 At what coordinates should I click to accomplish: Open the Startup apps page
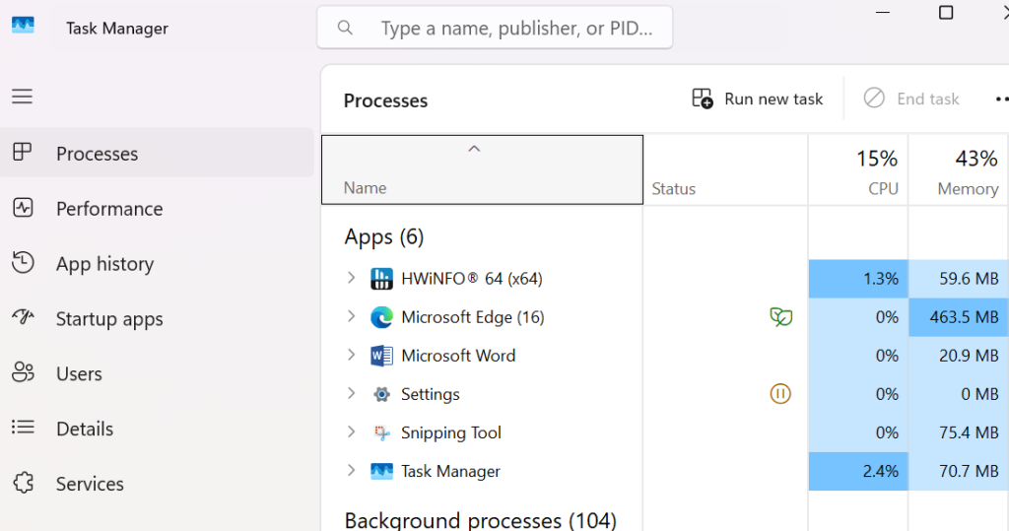point(157,318)
